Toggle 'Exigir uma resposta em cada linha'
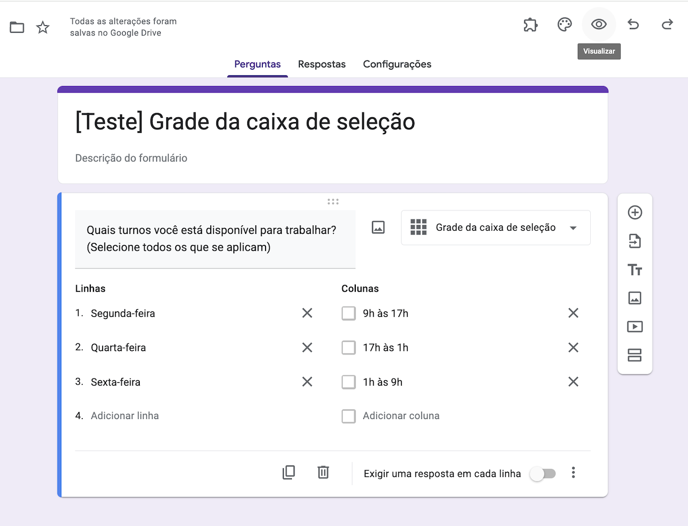This screenshot has width=688, height=526. pos(543,474)
